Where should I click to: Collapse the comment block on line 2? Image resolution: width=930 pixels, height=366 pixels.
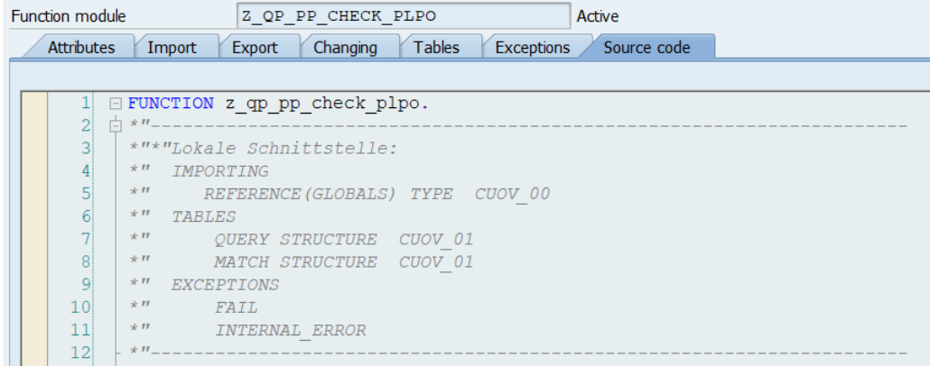[115, 126]
